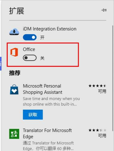Click the green Translator extension icon
Image resolution: width=114 pixels, height=151 pixels.
[14, 134]
